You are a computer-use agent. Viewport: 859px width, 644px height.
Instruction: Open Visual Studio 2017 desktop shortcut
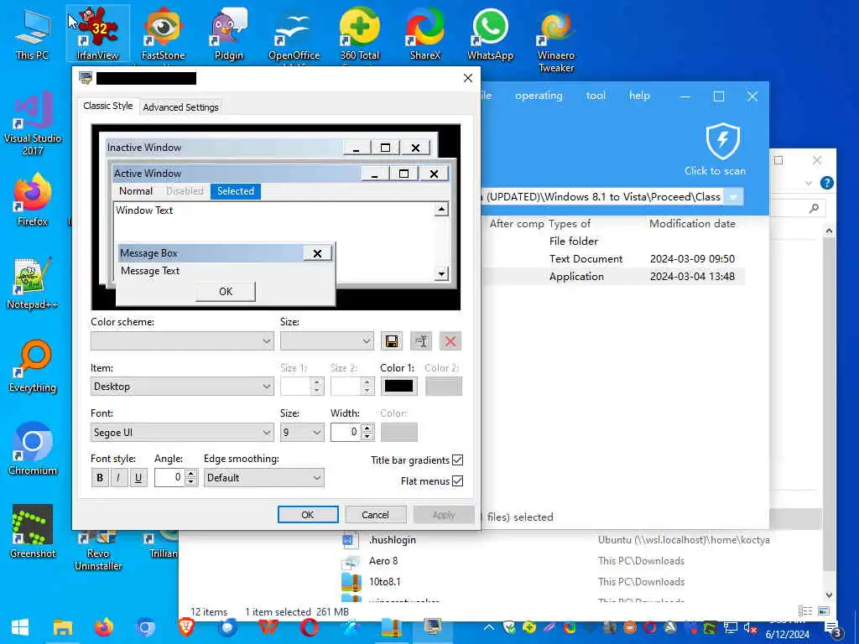33,123
